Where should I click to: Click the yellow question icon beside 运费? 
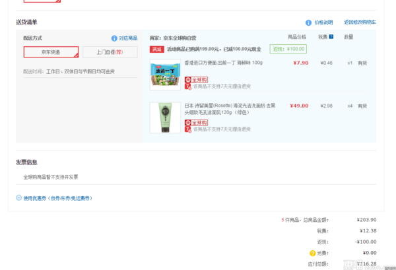[x=313, y=253]
